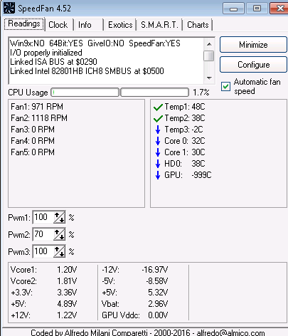The image size is (288, 336).
Task: Click the Pwm2 up/down spinner arrows
Action: pos(59,235)
